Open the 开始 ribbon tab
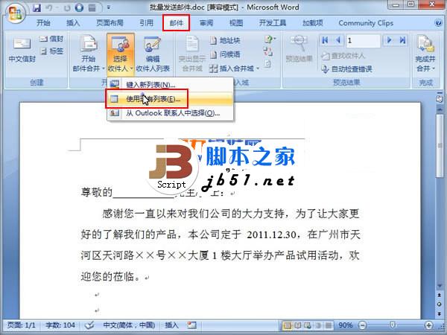447x335 pixels. tap(43, 23)
